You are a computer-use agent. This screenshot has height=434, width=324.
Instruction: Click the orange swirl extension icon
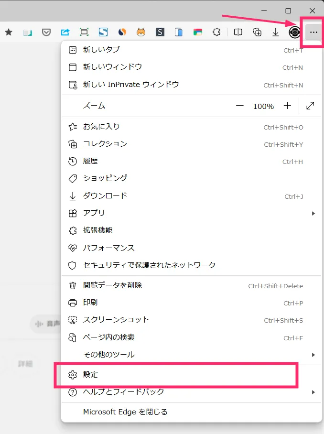(x=122, y=32)
